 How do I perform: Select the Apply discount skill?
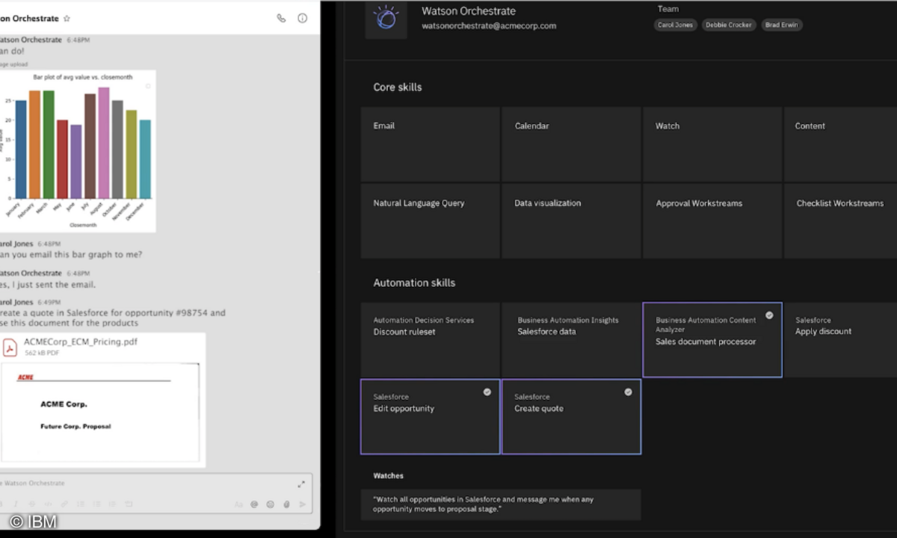[x=840, y=339]
